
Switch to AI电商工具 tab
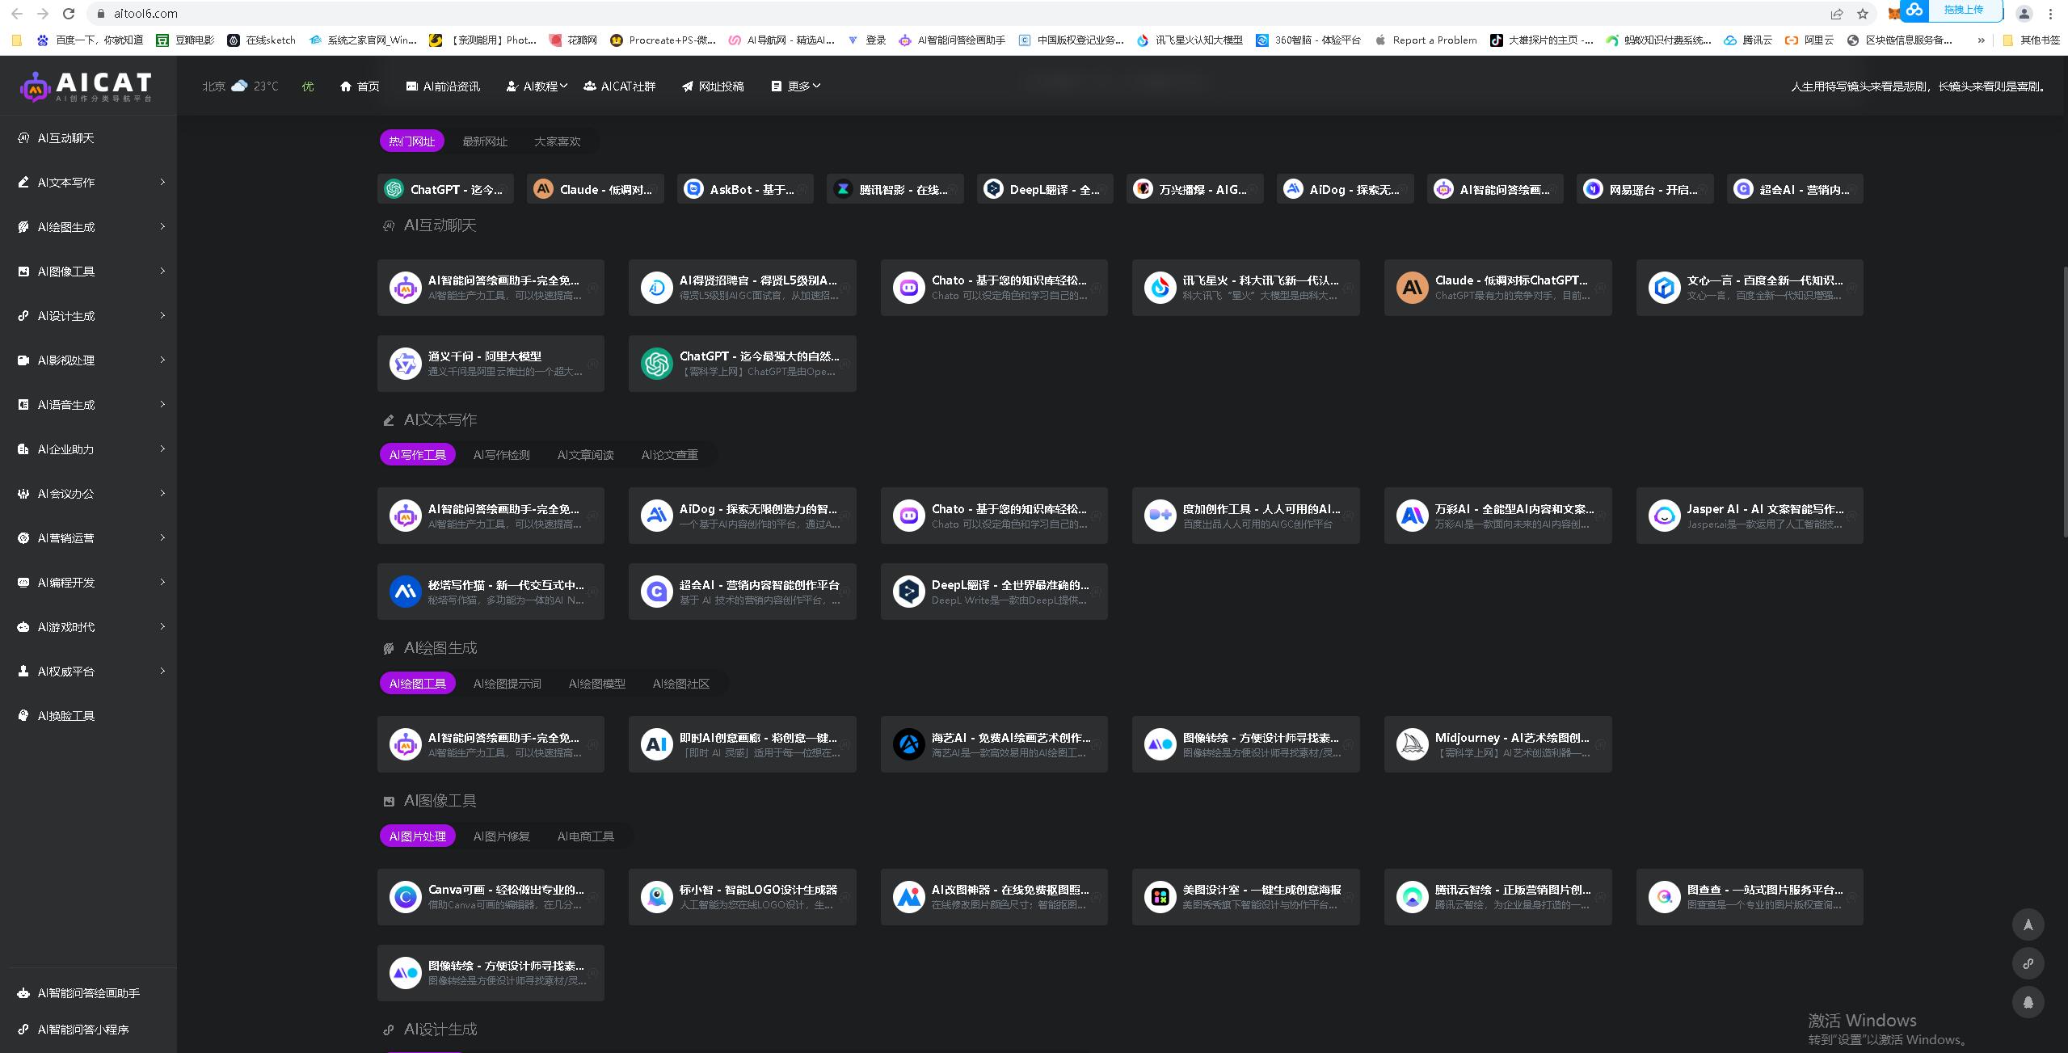click(x=586, y=836)
